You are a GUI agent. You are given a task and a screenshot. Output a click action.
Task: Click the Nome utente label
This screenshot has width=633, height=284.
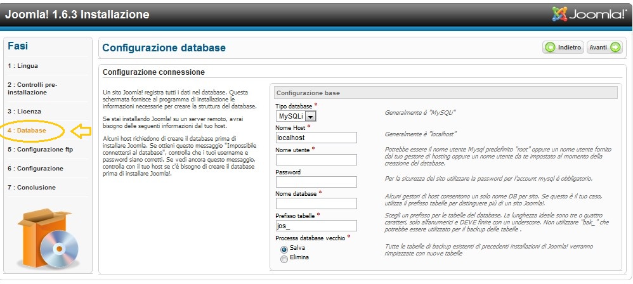click(292, 150)
